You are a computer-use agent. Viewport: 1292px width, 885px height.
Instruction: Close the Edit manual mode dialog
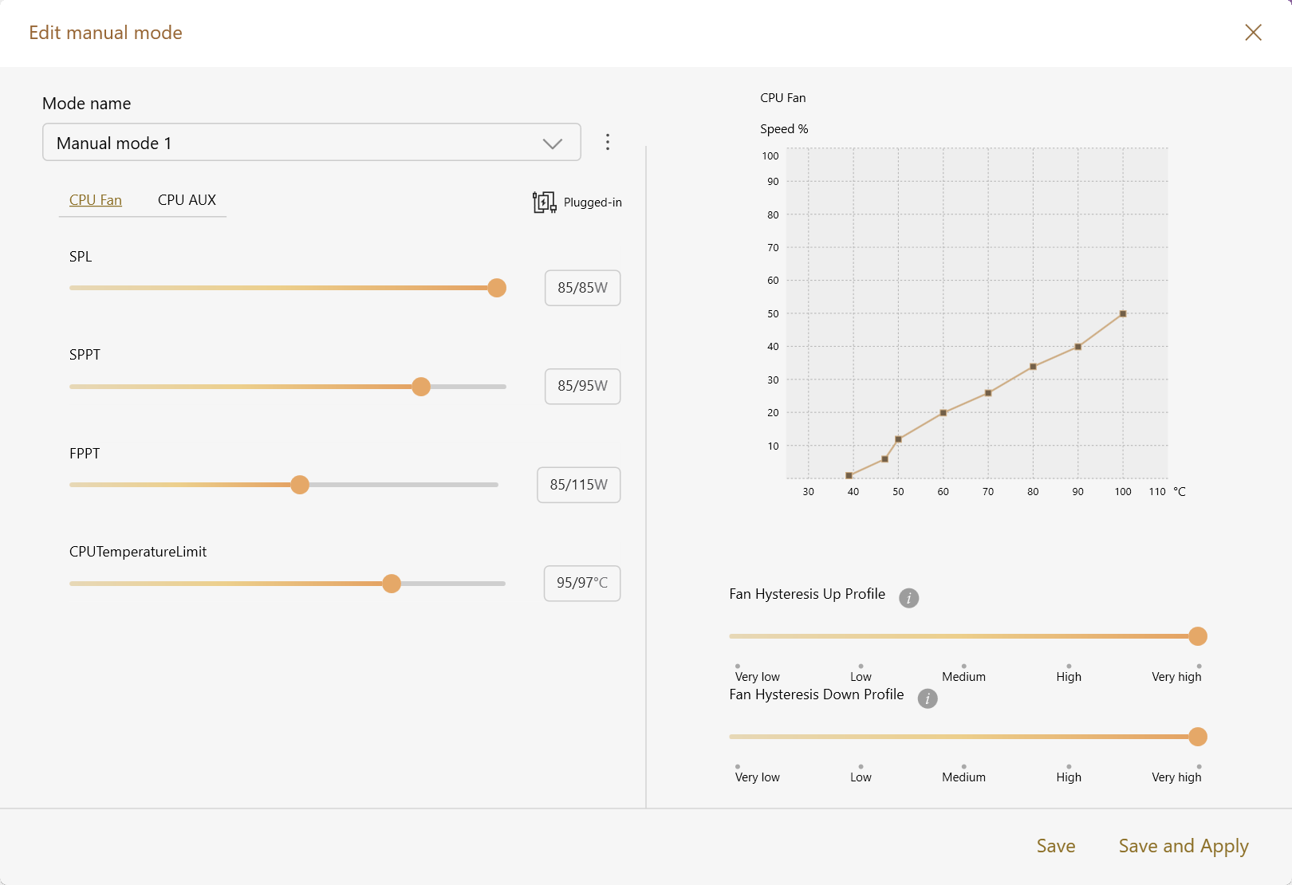tap(1253, 32)
